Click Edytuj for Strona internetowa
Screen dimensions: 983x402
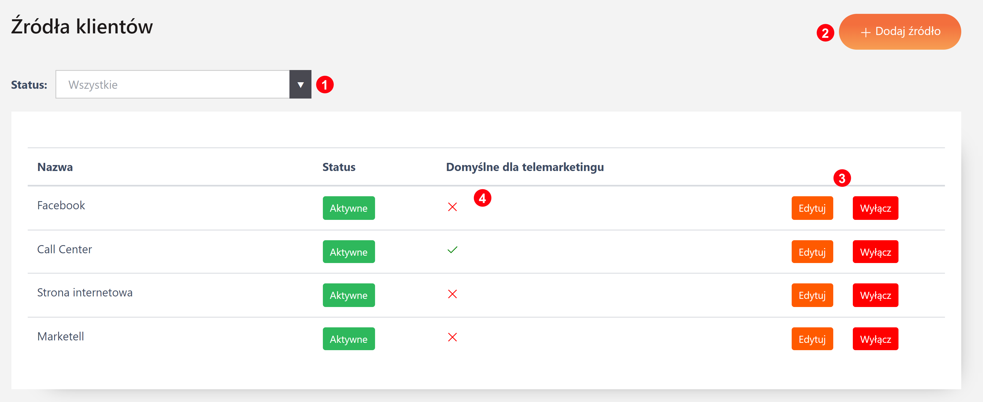812,295
